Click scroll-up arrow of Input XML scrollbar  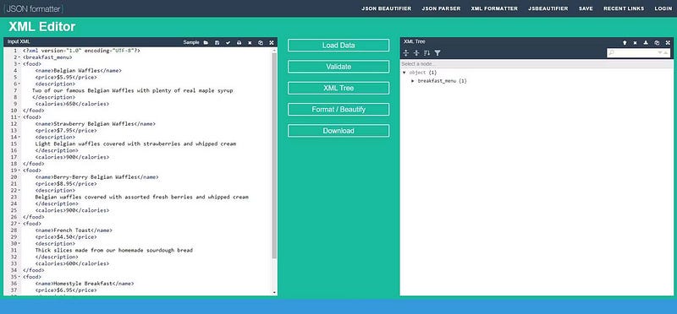click(274, 50)
